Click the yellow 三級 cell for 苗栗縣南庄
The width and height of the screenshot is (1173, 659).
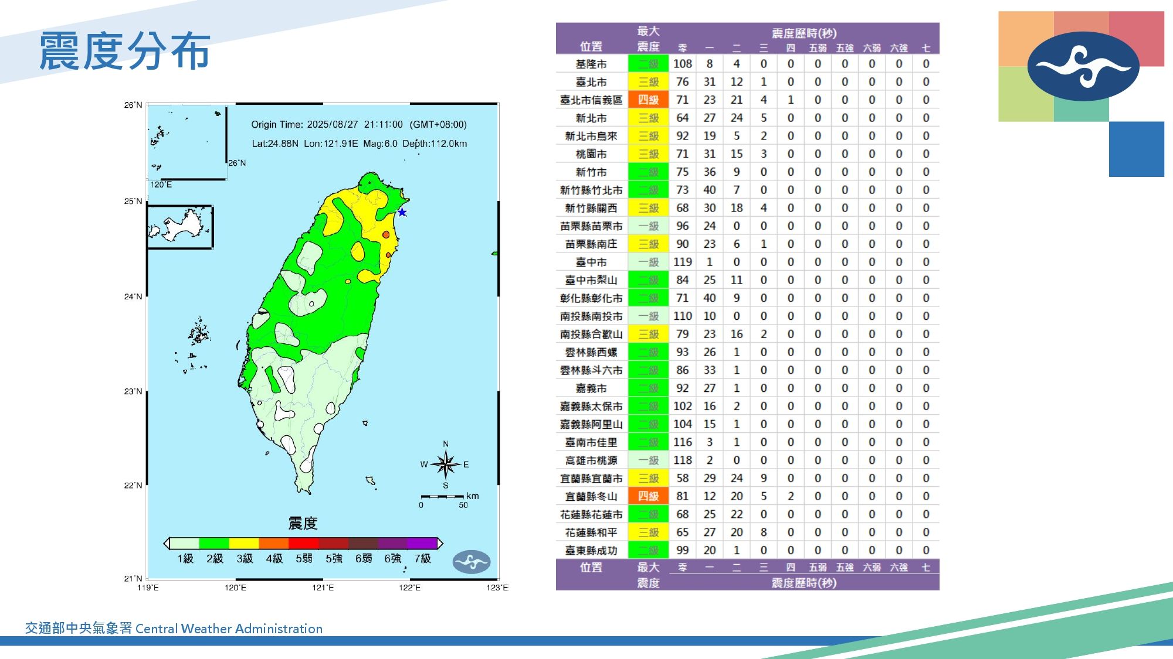click(648, 244)
